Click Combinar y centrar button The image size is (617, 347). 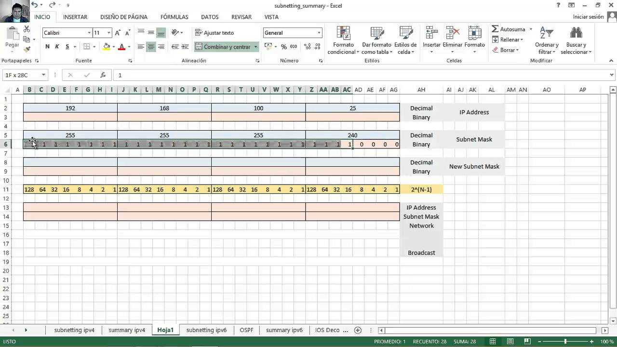223,47
